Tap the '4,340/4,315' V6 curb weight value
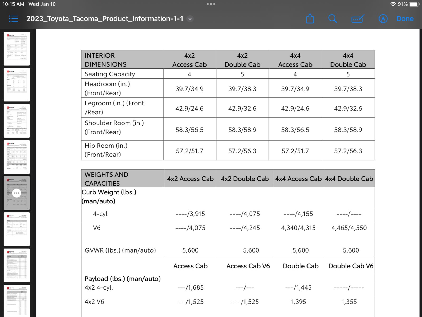This screenshot has width=422, height=317. pyautogui.click(x=298, y=228)
